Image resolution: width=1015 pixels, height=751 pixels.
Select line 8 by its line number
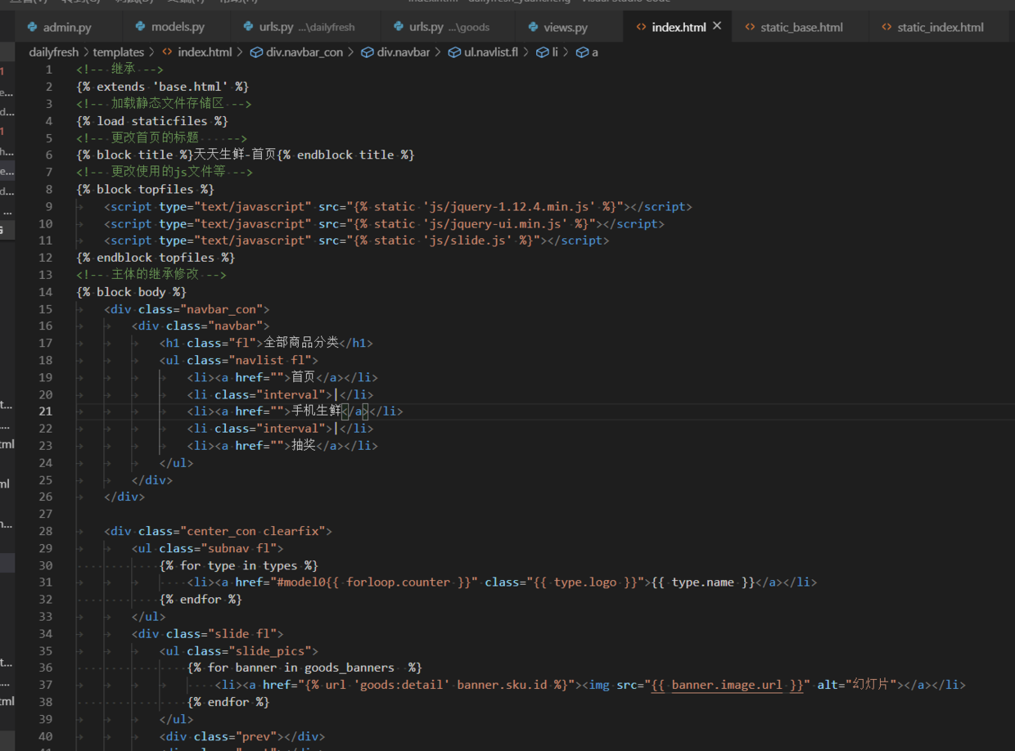pos(49,189)
